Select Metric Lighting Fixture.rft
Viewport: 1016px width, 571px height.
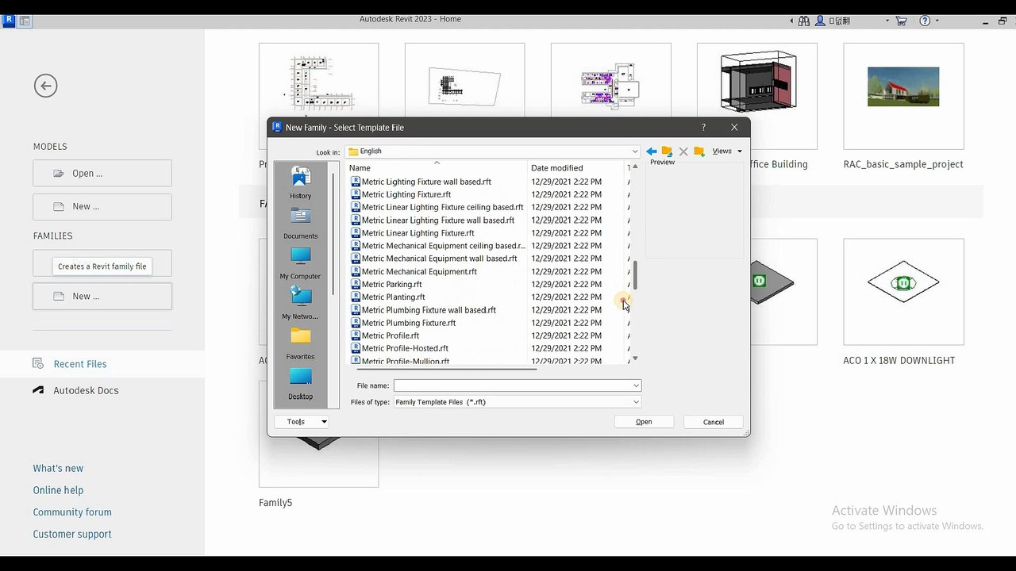click(x=406, y=194)
